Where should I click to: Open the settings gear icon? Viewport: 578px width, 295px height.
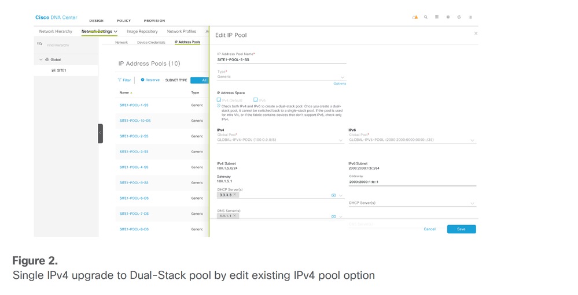pos(448,17)
